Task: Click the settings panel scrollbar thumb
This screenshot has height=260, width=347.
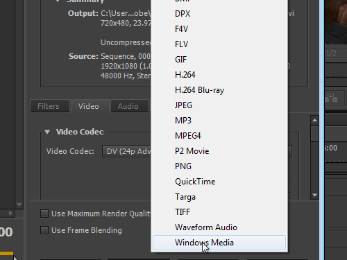Action: pyautogui.click(x=314, y=133)
